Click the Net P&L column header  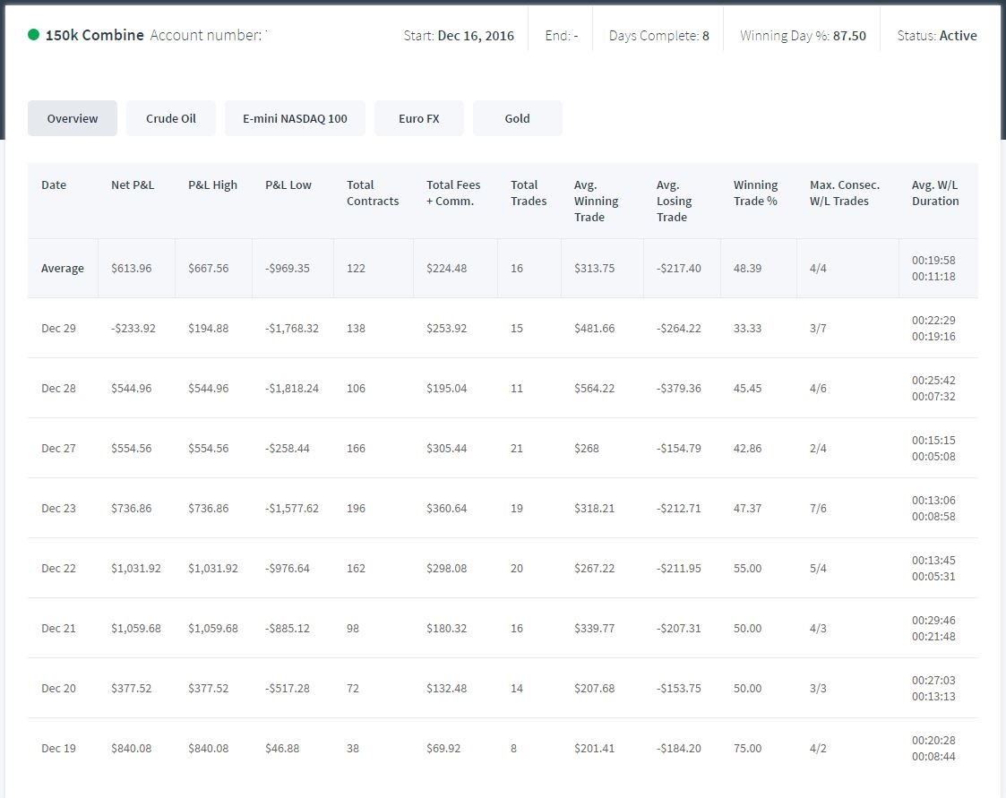click(133, 184)
